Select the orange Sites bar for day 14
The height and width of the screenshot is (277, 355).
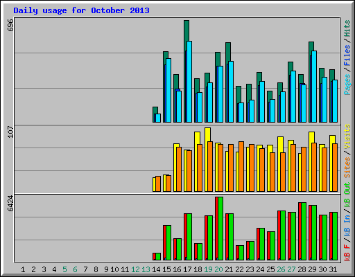158,184
